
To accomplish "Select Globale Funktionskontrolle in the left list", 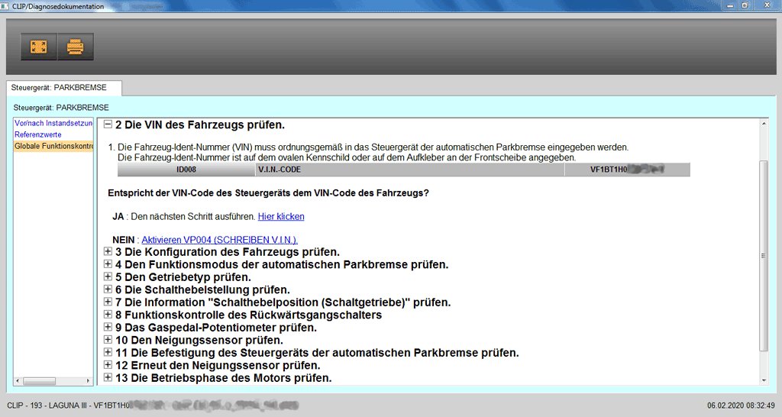I will click(x=53, y=146).
